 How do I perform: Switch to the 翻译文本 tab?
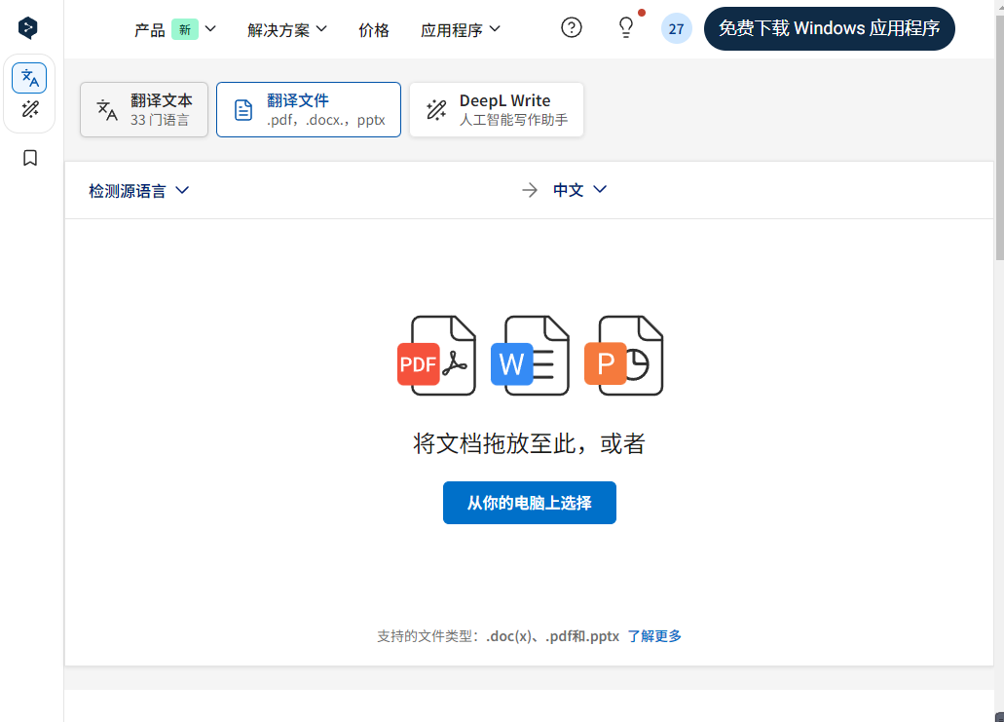pos(144,109)
